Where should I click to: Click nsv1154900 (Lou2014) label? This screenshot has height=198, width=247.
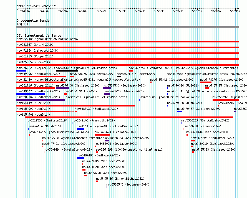tap(33, 109)
